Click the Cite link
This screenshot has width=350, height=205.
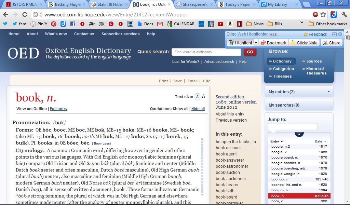coord(207,81)
